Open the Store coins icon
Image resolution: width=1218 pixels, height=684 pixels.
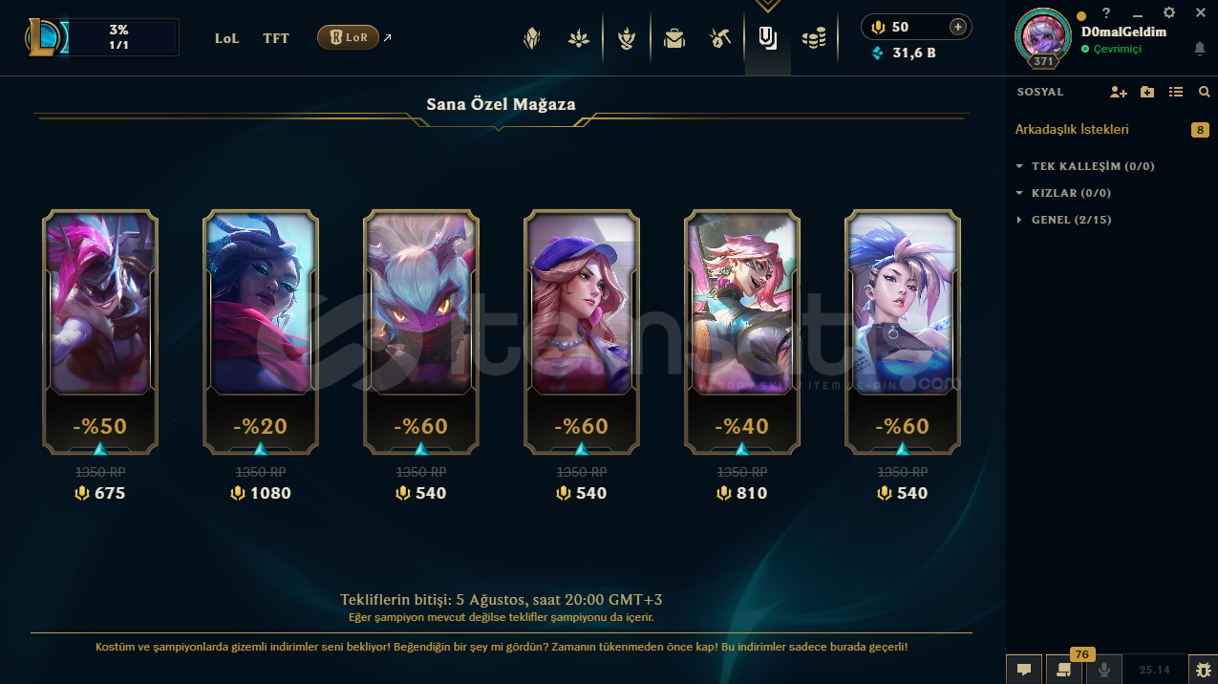(x=814, y=38)
